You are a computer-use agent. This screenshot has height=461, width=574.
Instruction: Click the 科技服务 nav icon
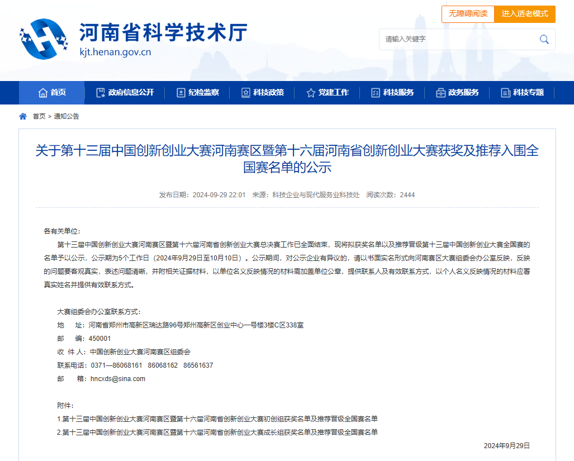[376, 93]
